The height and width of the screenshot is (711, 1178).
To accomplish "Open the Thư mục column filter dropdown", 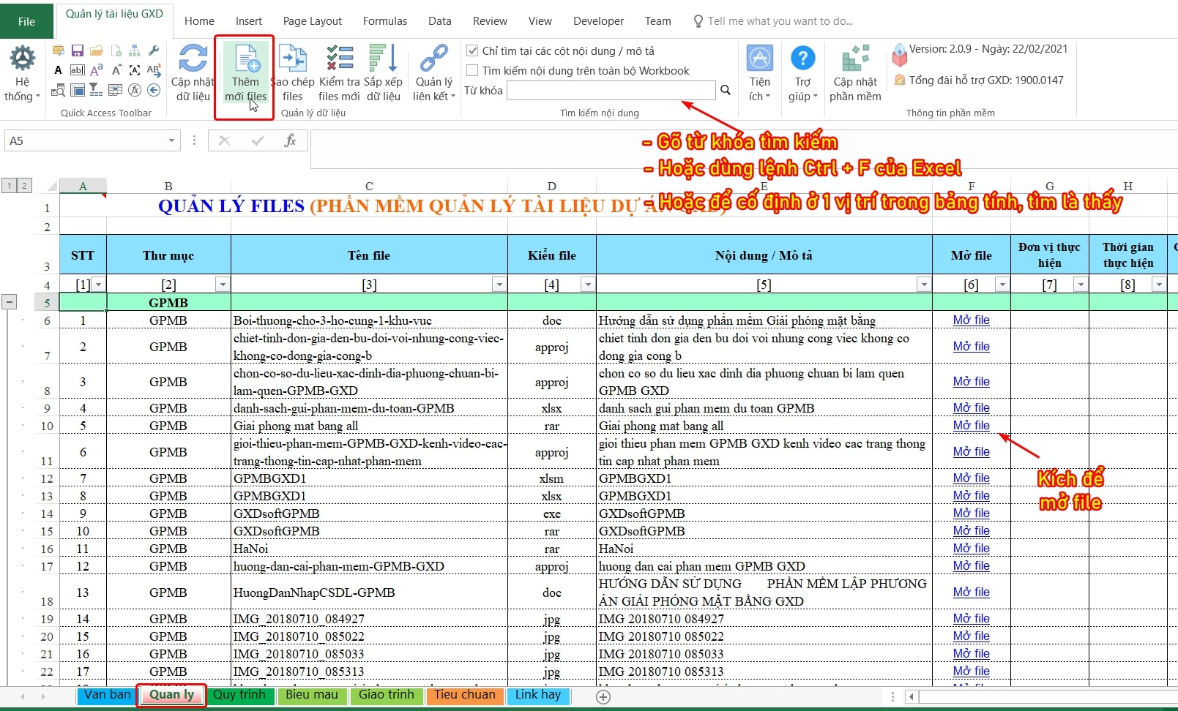I will 223,285.
